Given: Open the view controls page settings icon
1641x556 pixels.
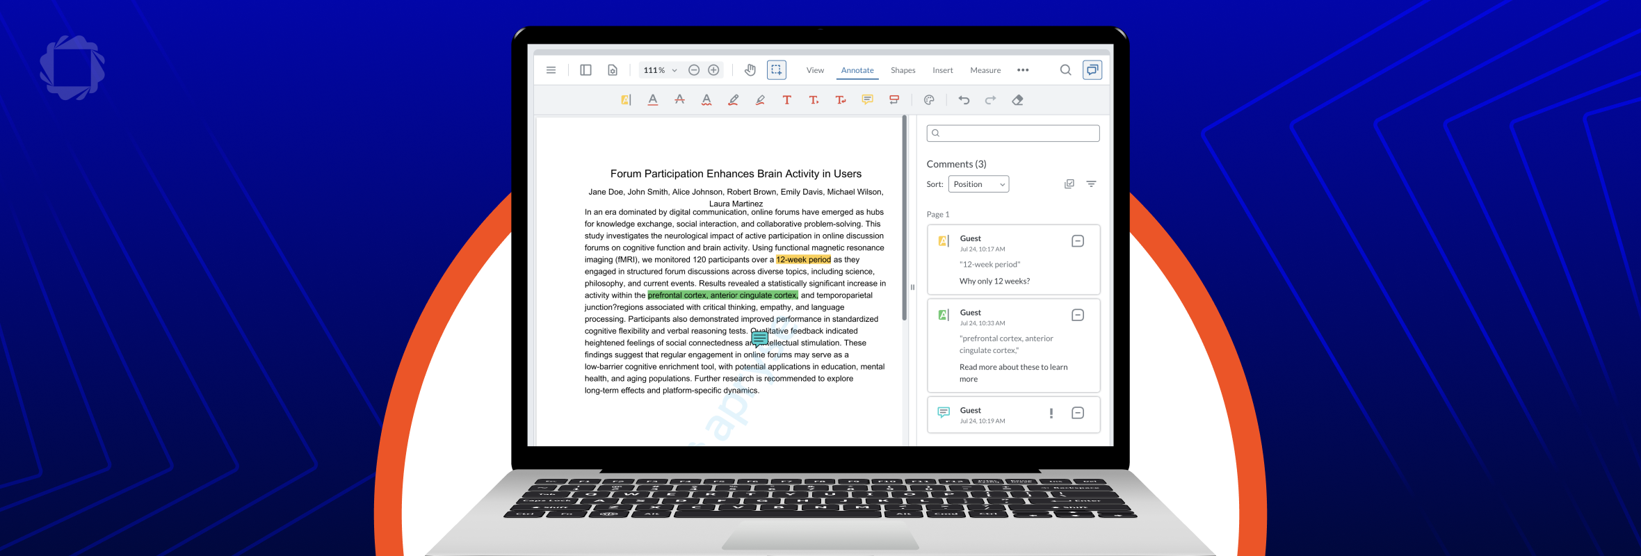Looking at the screenshot, I should 613,70.
